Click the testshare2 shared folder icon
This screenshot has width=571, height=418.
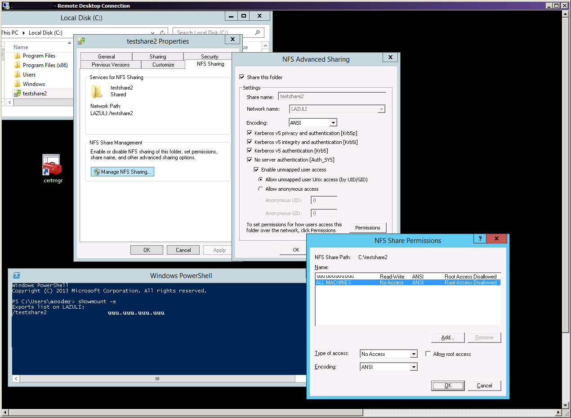tap(18, 94)
